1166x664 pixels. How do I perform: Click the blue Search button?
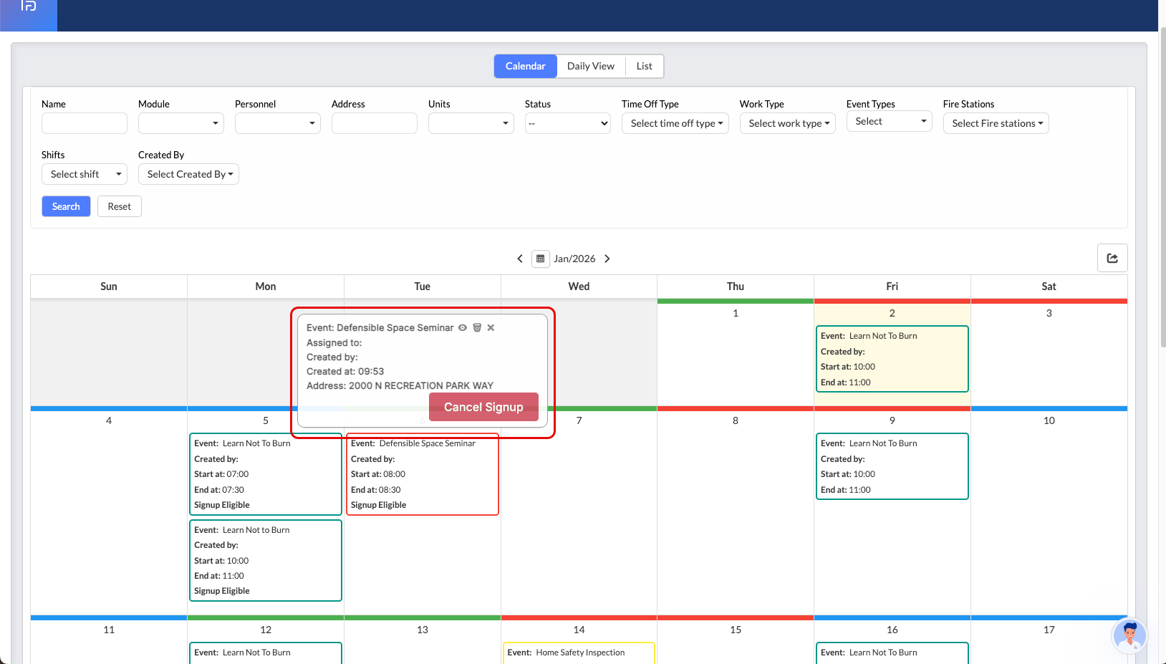pos(66,206)
